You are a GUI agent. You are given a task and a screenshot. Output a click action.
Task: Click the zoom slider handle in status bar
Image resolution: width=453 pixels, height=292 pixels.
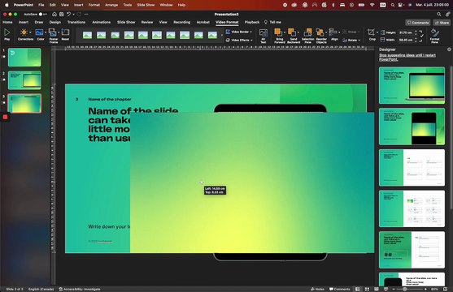click(x=405, y=289)
